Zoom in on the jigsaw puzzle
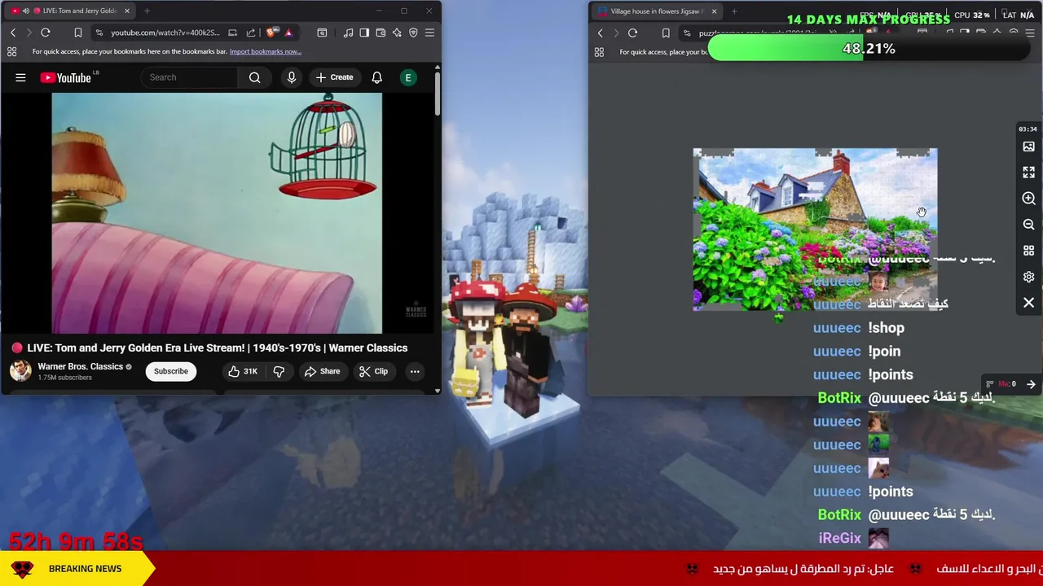Screen dimensions: 1043x586 click(x=1028, y=199)
